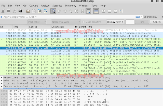Click the Open capture file folder icon
The image size is (163, 106).
[28, 11]
